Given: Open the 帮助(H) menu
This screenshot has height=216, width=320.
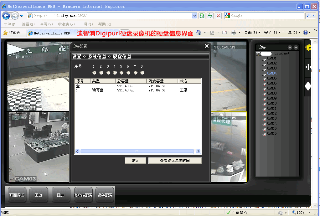Looking at the screenshot, I should pos(105,24).
